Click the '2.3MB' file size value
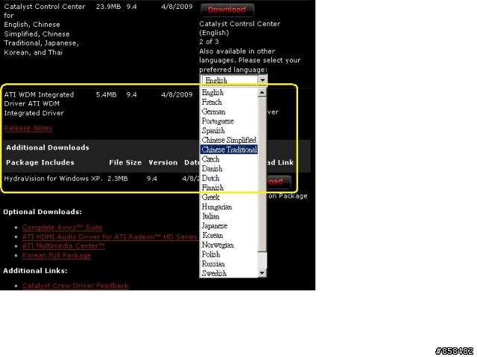This screenshot has height=357, width=477. pos(118,178)
